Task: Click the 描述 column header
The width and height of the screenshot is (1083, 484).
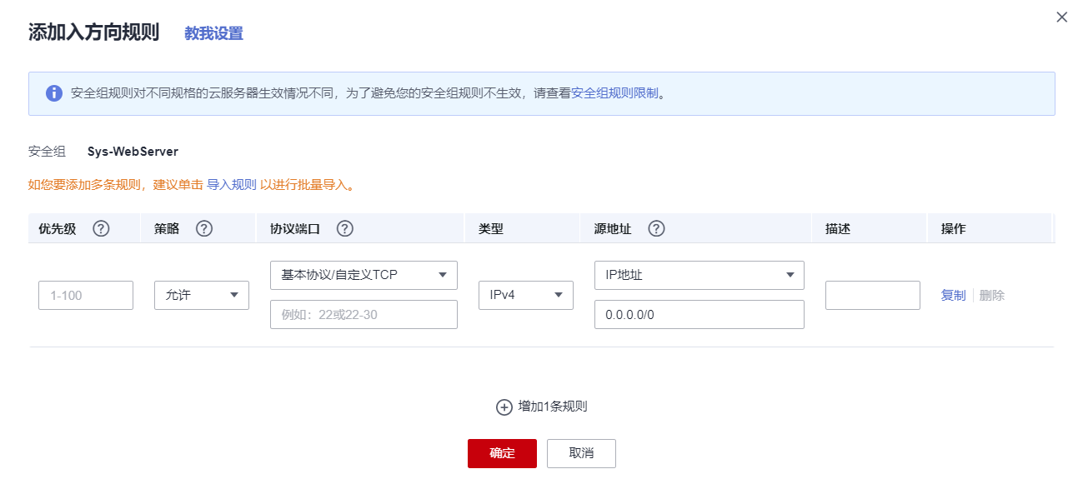Action: [838, 228]
